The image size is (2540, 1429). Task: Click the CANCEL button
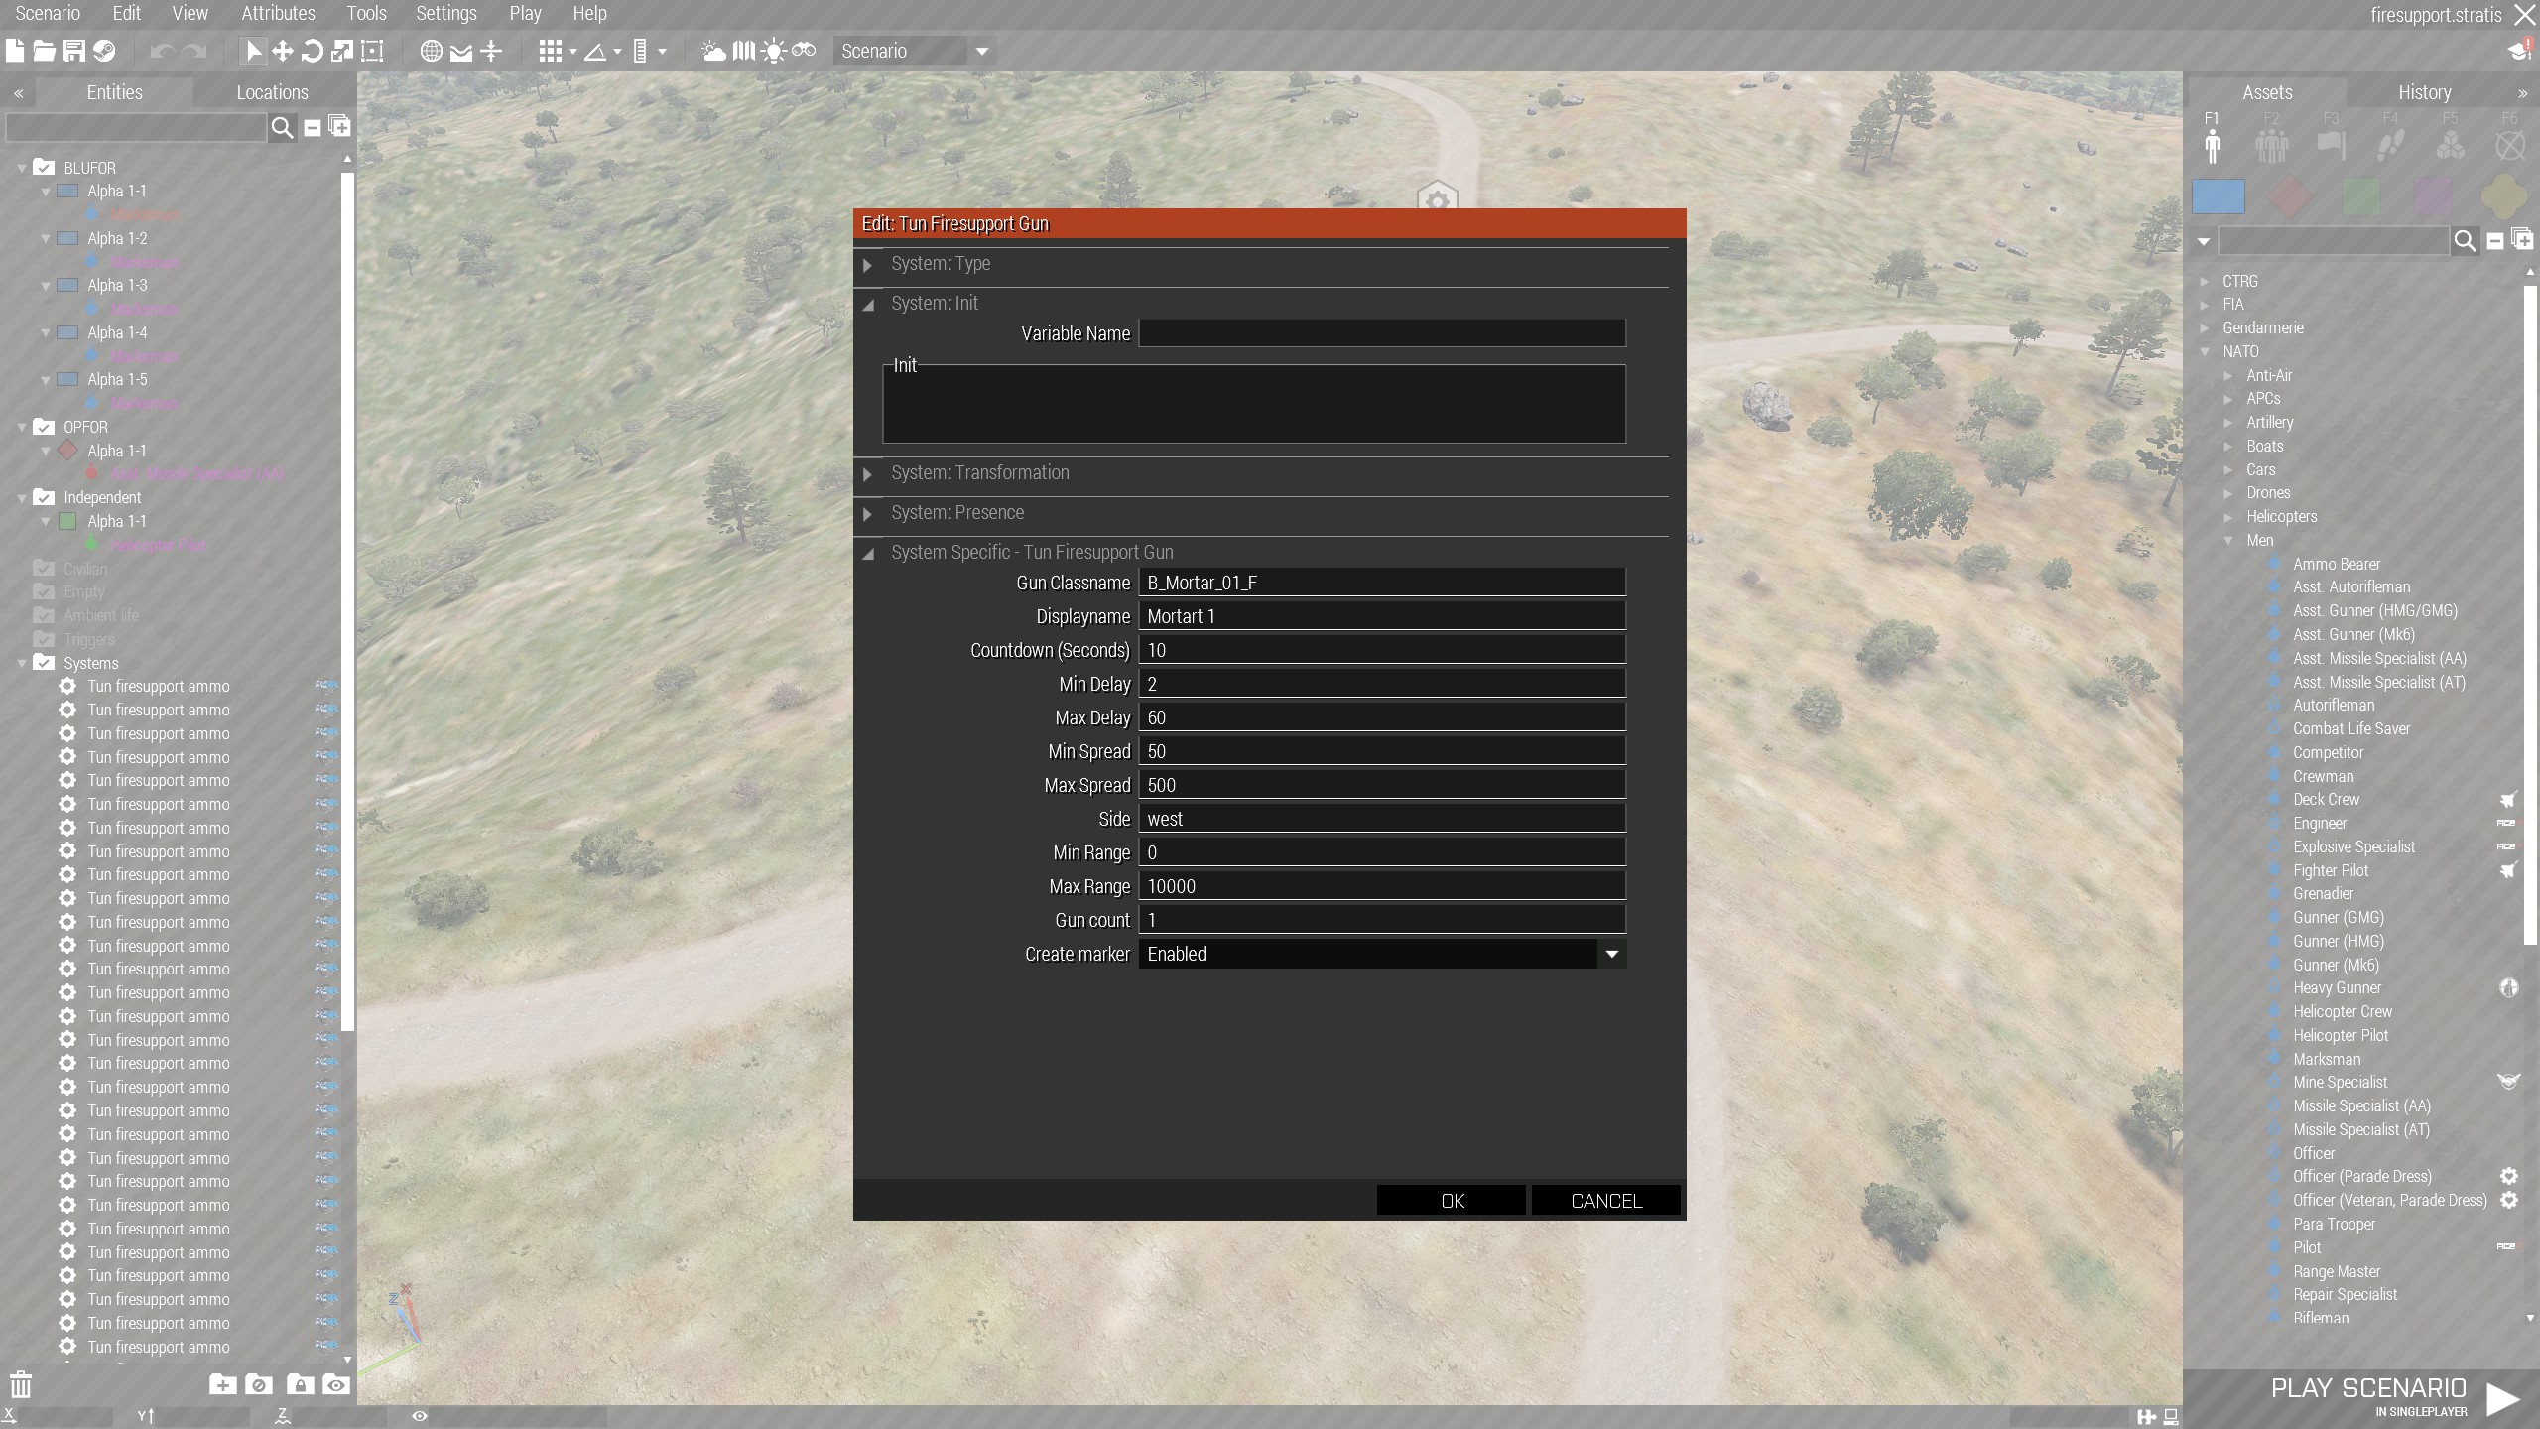click(1605, 1200)
